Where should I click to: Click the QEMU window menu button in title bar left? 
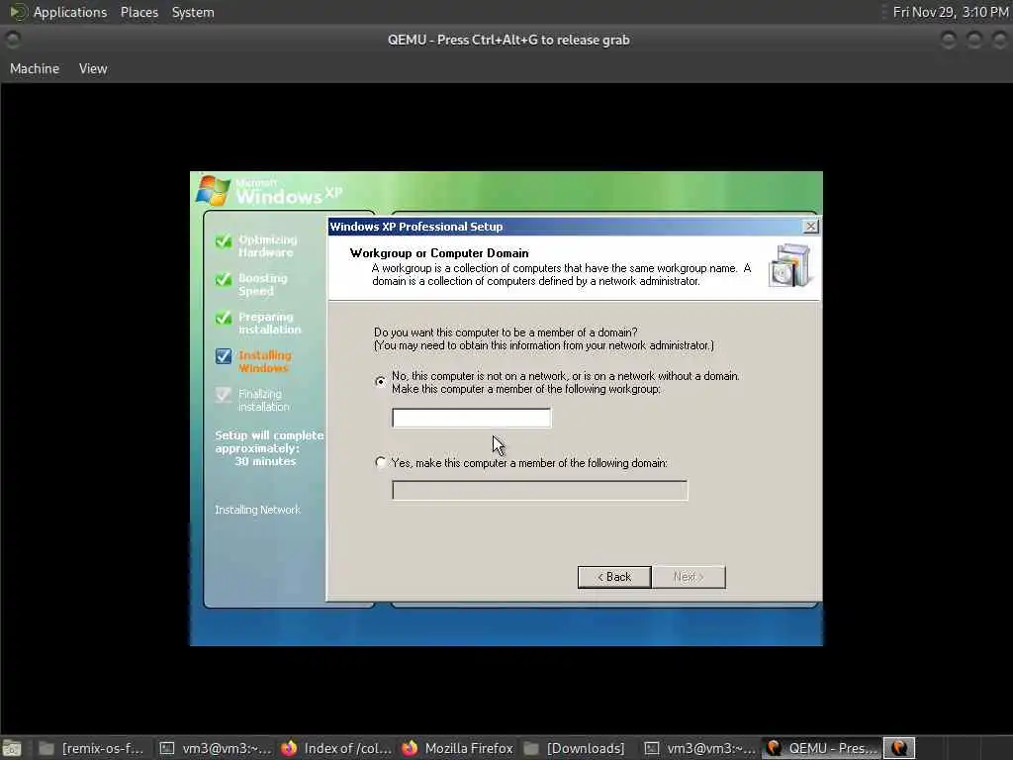[12, 40]
